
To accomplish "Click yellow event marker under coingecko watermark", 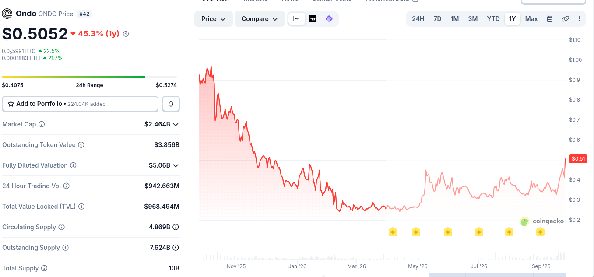I will [x=540, y=232].
